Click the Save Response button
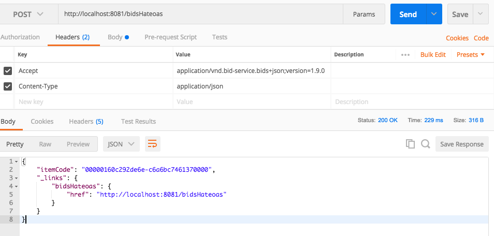Image resolution: width=494 pixels, height=236 pixels. (461, 144)
